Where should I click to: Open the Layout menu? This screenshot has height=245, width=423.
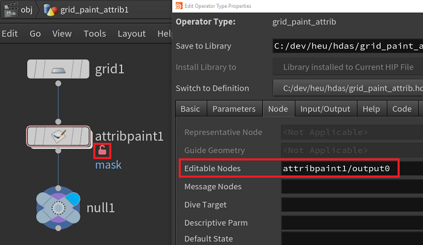coord(131,34)
